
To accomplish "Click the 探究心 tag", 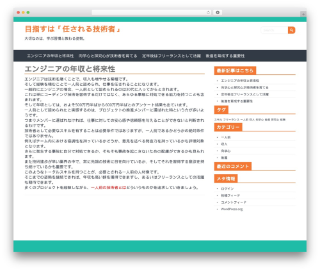I will tap(275, 120).
